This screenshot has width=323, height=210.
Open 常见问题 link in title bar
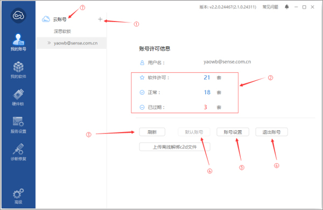(x=270, y=7)
